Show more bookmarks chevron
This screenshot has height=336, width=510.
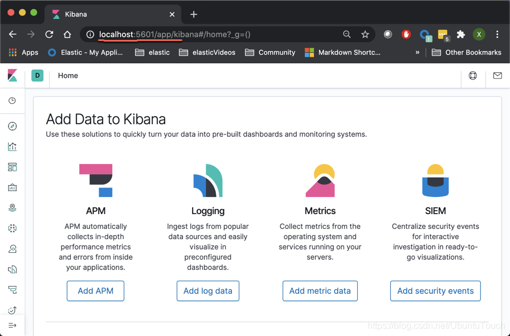point(417,52)
